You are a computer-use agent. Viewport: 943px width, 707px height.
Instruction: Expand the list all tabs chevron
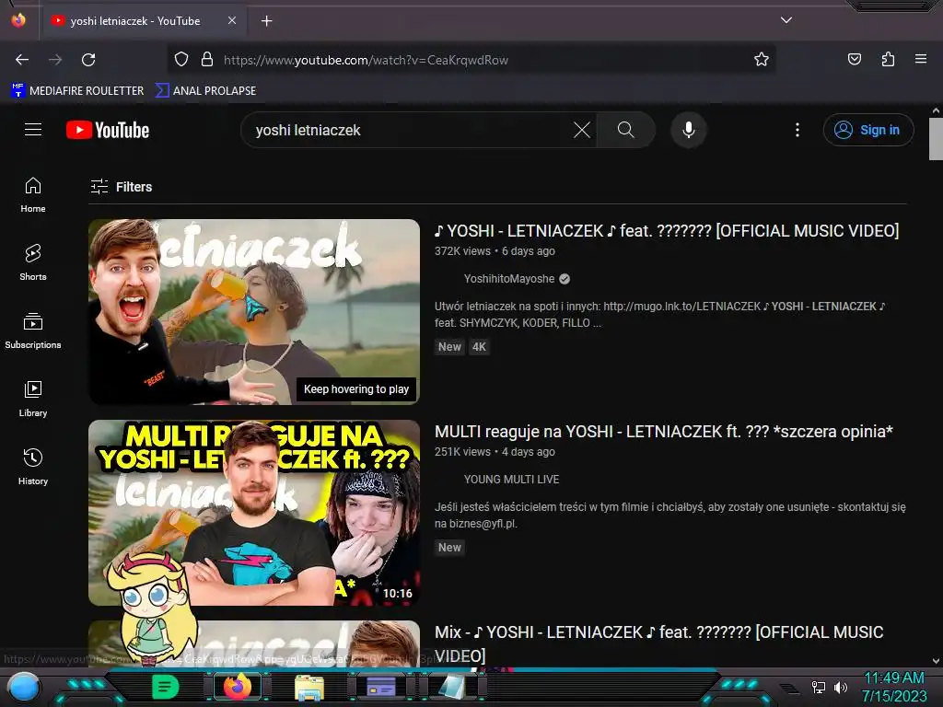coord(786,20)
